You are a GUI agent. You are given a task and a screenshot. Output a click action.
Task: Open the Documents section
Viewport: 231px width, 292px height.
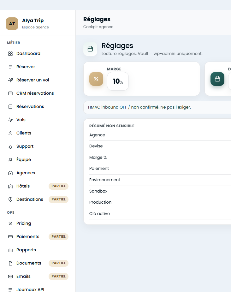click(x=38, y=263)
